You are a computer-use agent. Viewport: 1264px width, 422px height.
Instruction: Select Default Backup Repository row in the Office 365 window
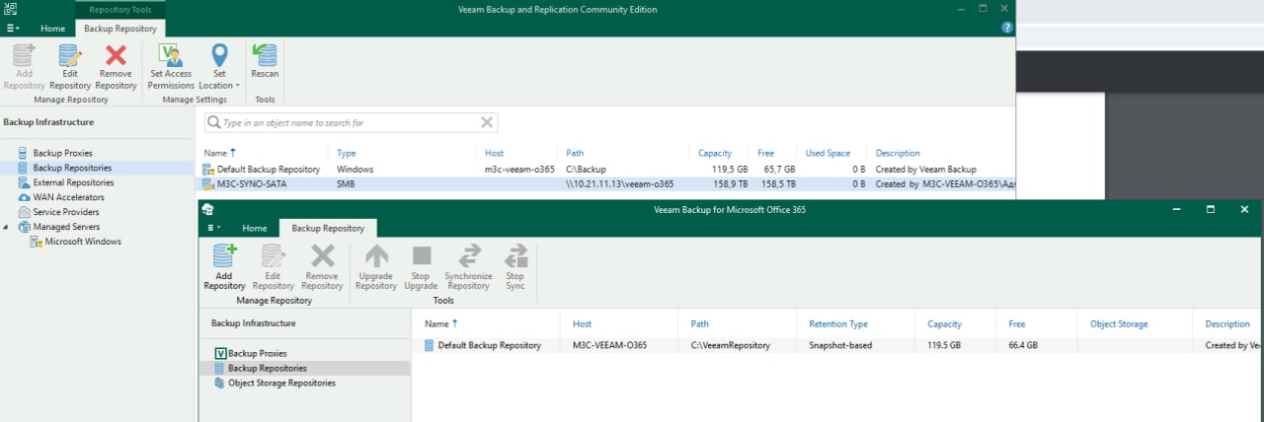(837, 345)
